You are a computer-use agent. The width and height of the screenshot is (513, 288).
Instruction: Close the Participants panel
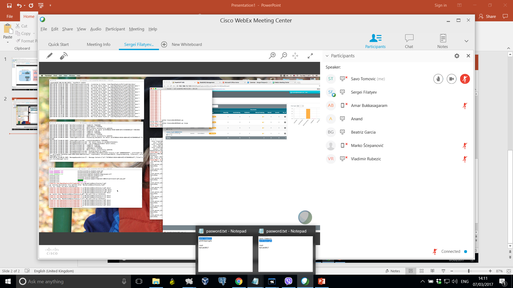pyautogui.click(x=468, y=56)
